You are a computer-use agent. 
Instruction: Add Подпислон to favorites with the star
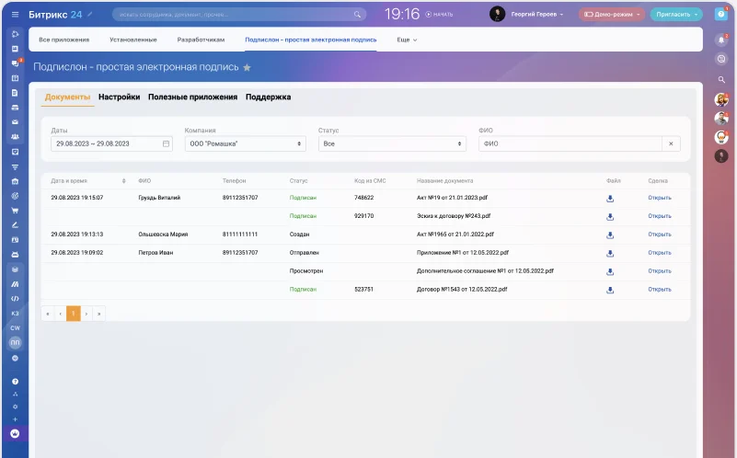tap(247, 68)
